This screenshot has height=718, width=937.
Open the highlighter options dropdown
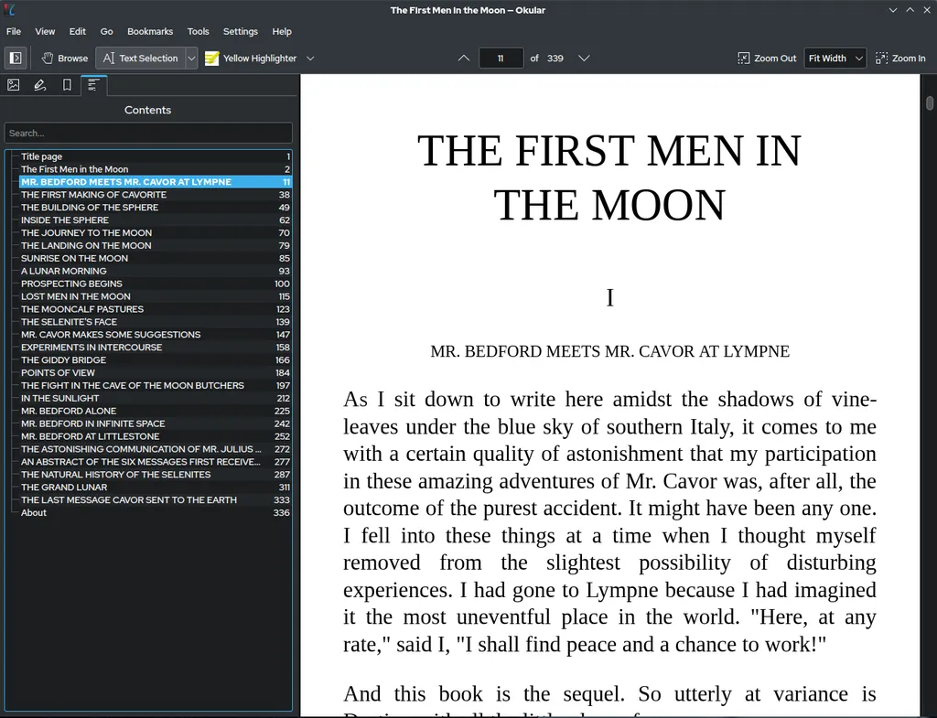310,58
